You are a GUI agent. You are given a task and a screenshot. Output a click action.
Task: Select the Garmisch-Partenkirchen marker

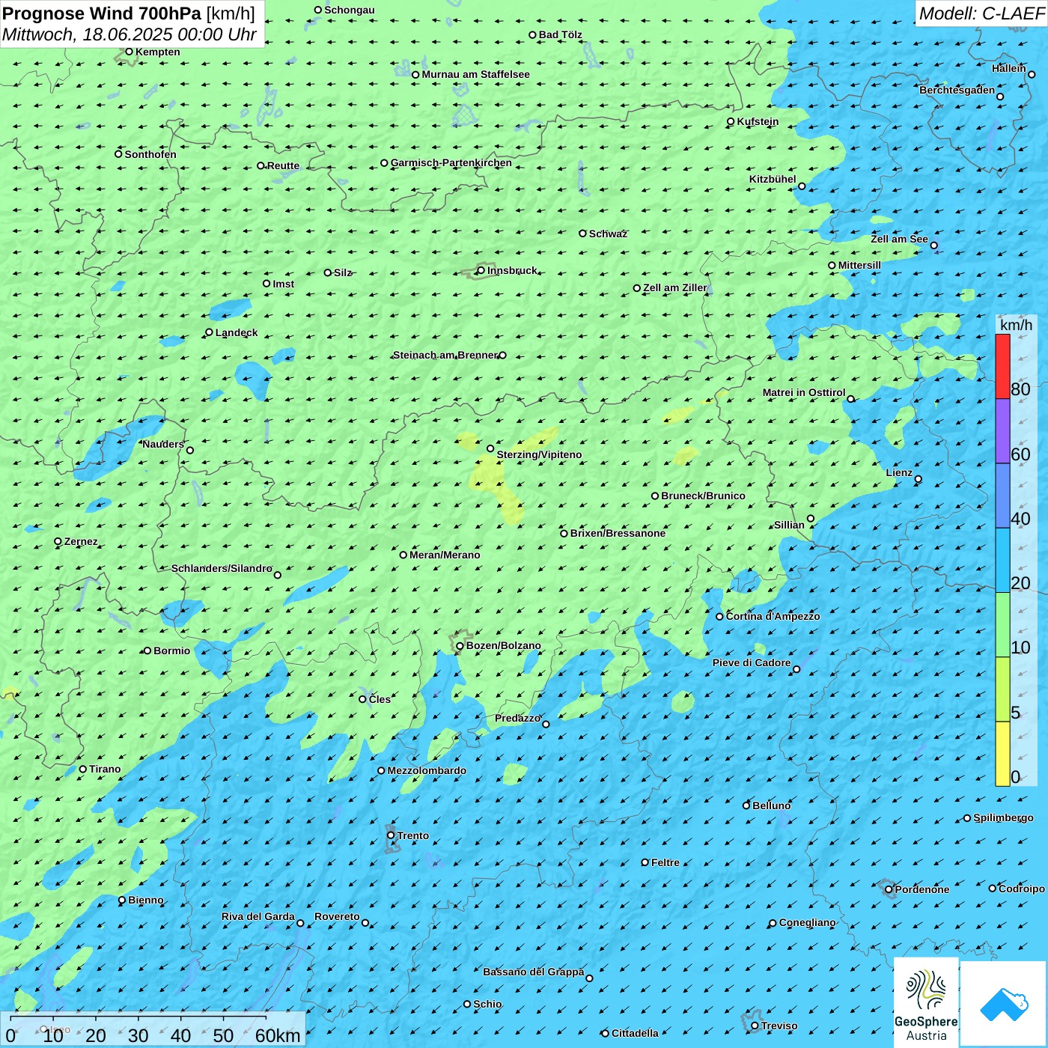coord(385,163)
